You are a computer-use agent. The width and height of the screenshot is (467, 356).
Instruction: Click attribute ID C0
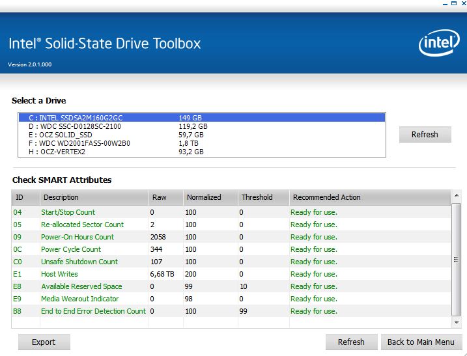coord(18,262)
